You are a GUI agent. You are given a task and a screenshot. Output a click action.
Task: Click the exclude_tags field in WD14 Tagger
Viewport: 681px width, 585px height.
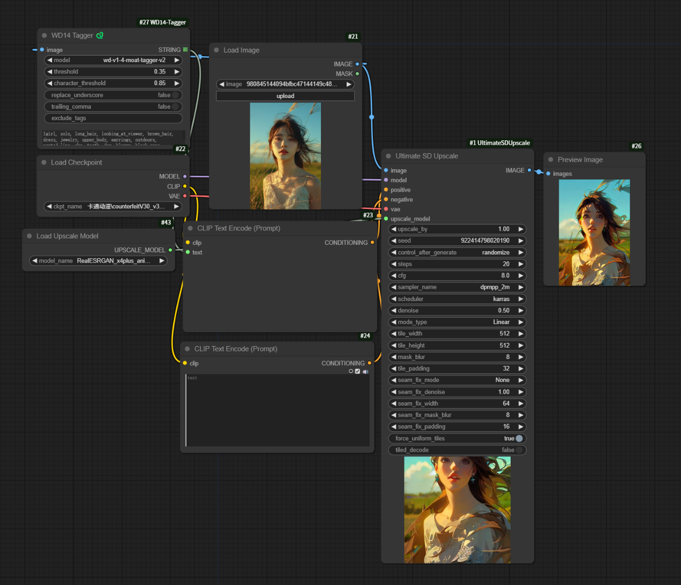[x=113, y=118]
